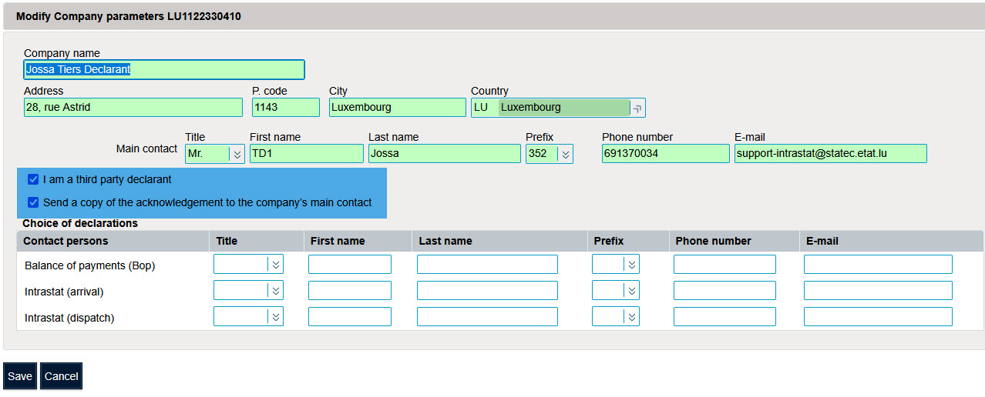Tick 'I am a third party declarant' checkbox

pos(33,179)
